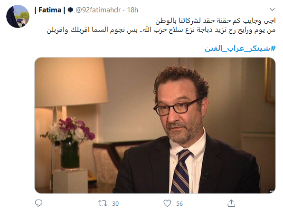This screenshot has width=283, height=211.
Task: Click the striped necktie in the photo
Action: [x=181, y=172]
